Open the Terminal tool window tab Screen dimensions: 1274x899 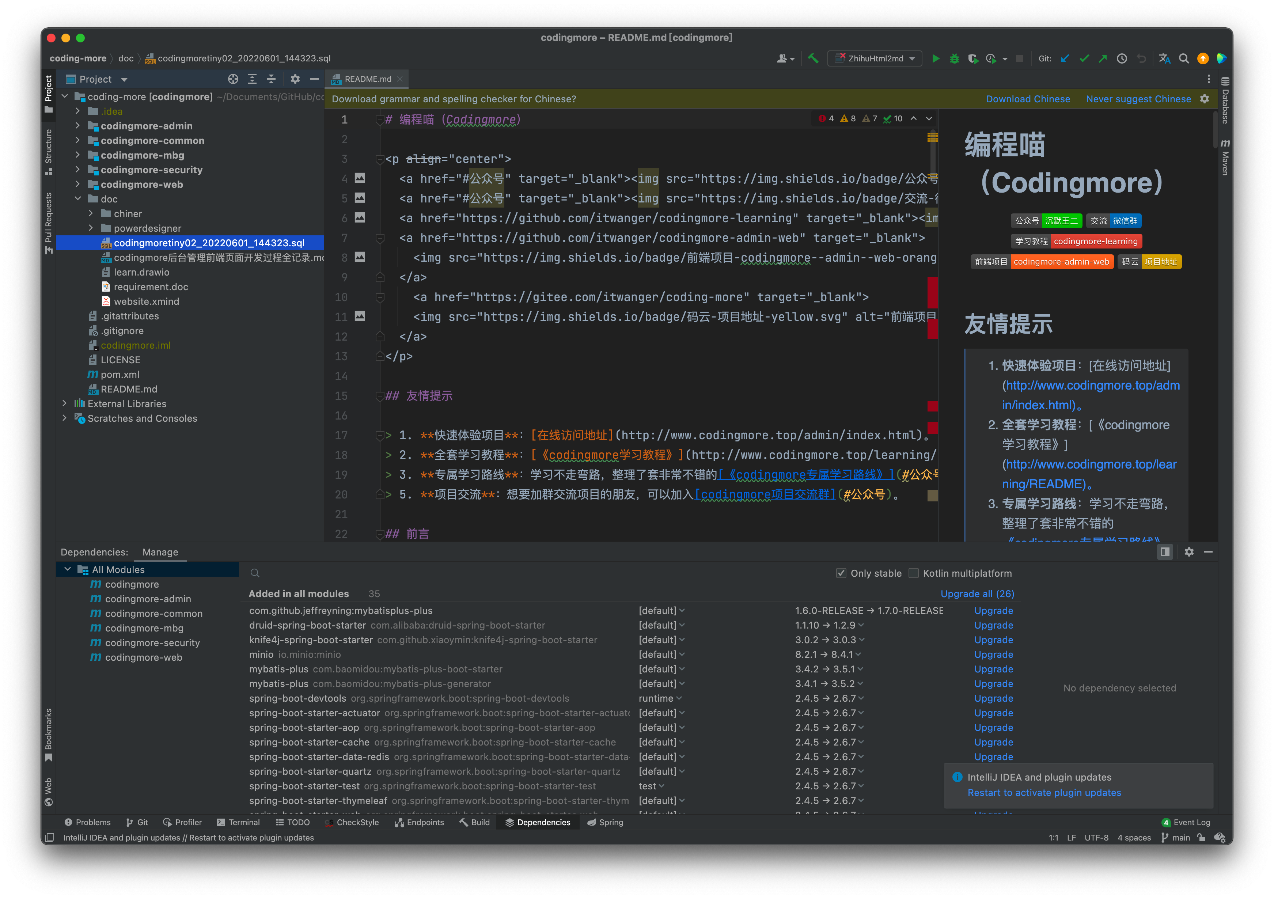pos(238,822)
